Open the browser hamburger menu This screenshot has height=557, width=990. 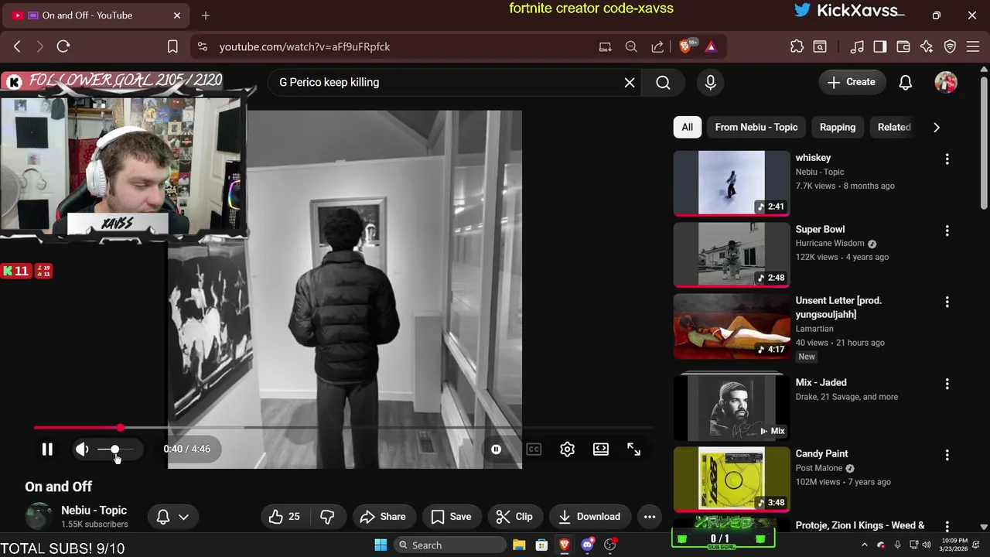[974, 46]
